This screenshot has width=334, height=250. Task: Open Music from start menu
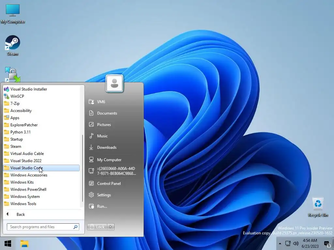click(114, 136)
